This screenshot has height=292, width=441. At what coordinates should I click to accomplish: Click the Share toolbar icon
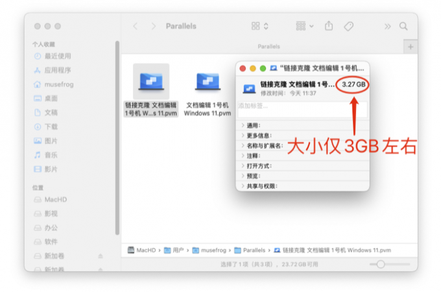[329, 26]
